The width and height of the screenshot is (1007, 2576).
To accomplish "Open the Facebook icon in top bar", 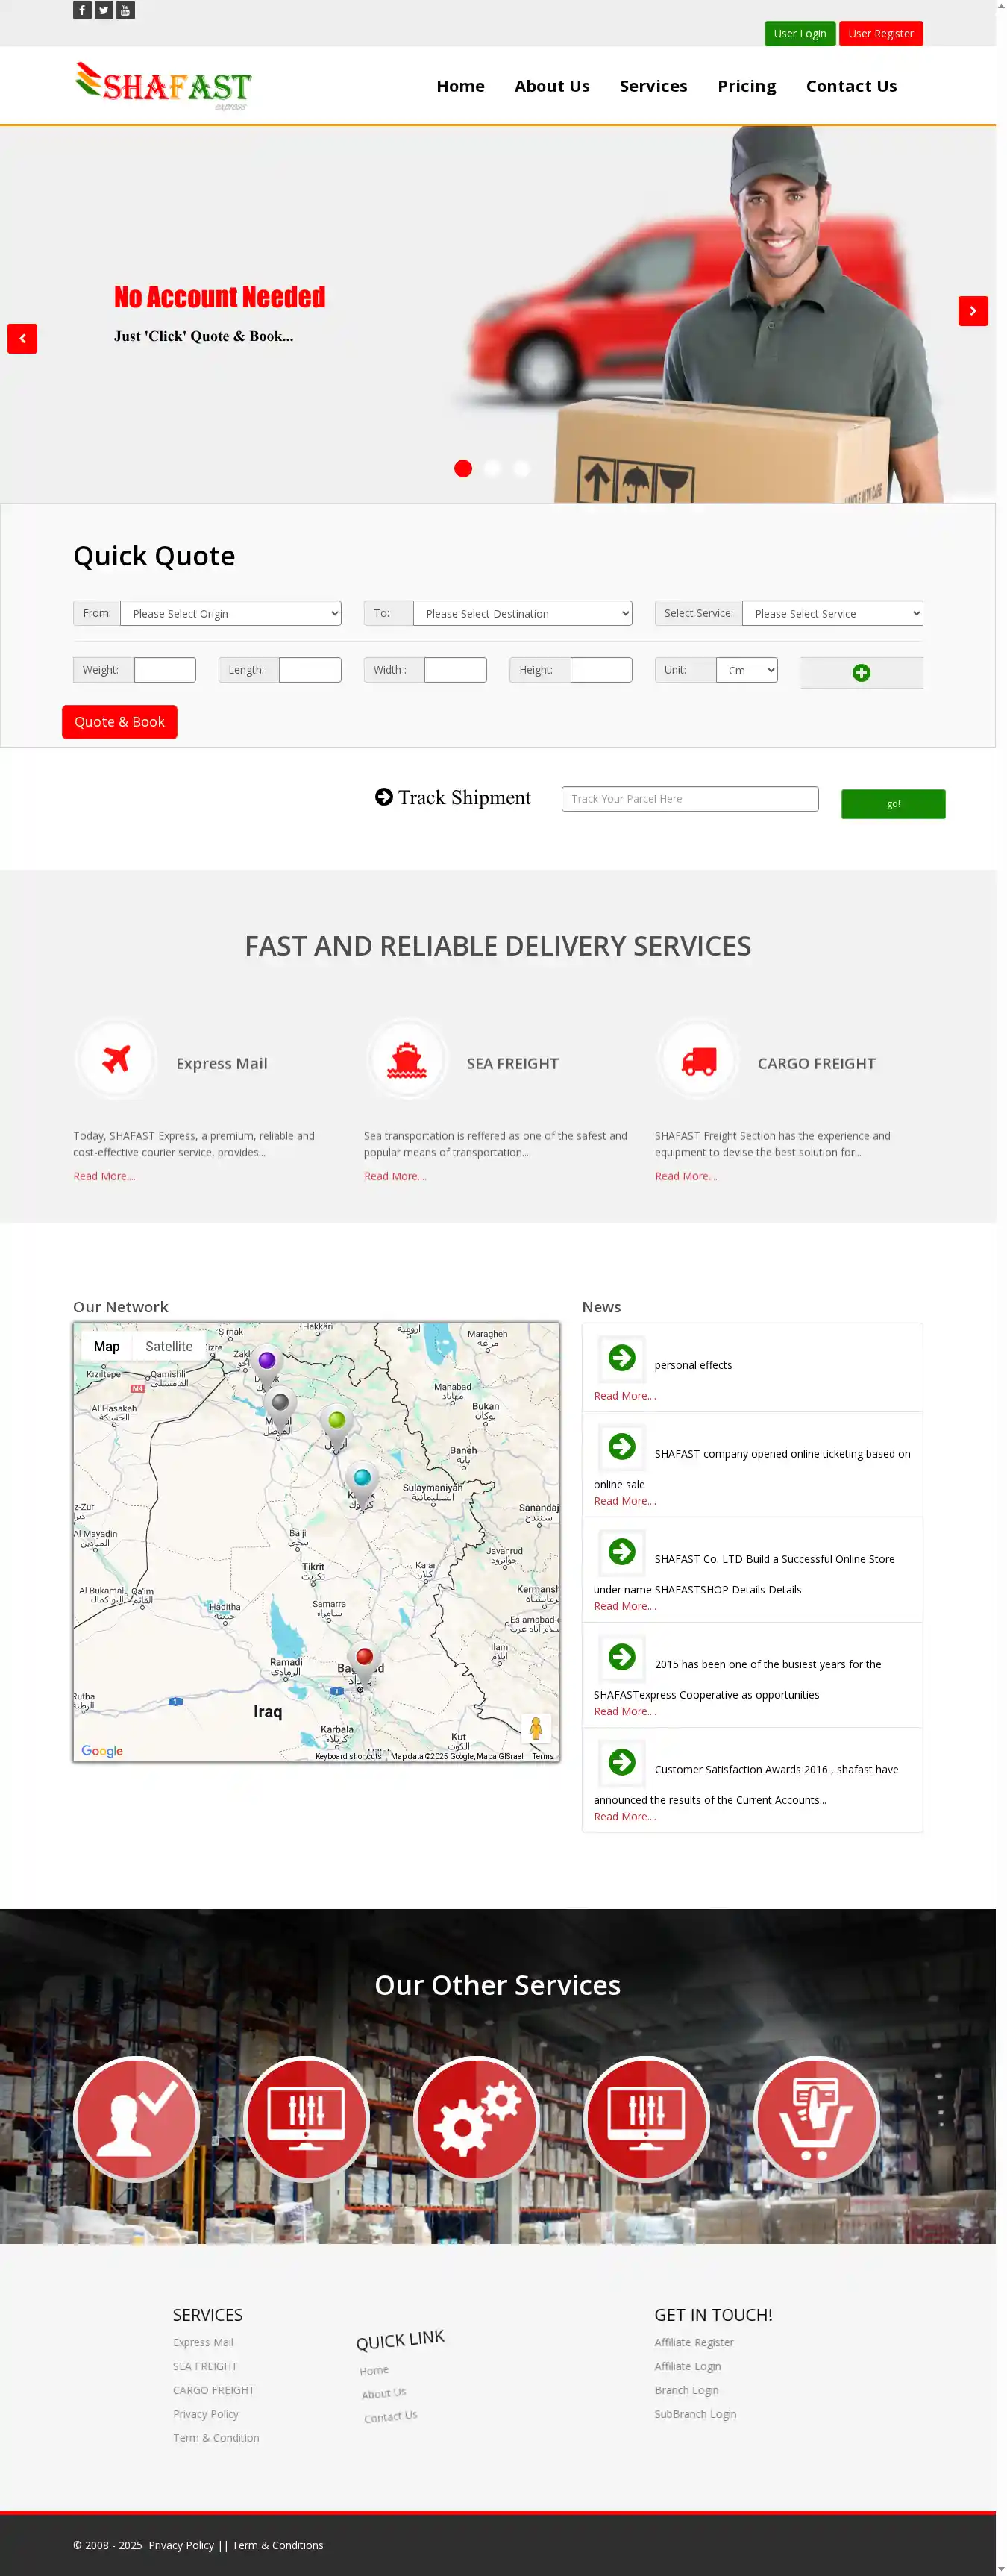I will coord(82,10).
